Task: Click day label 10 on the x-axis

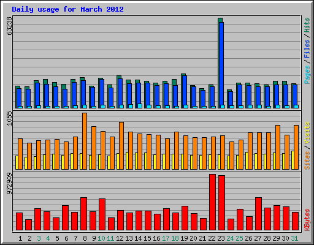Action: pyautogui.click(x=101, y=238)
